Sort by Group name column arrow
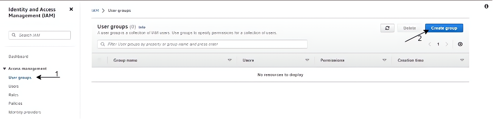 pyautogui.click(x=230, y=60)
